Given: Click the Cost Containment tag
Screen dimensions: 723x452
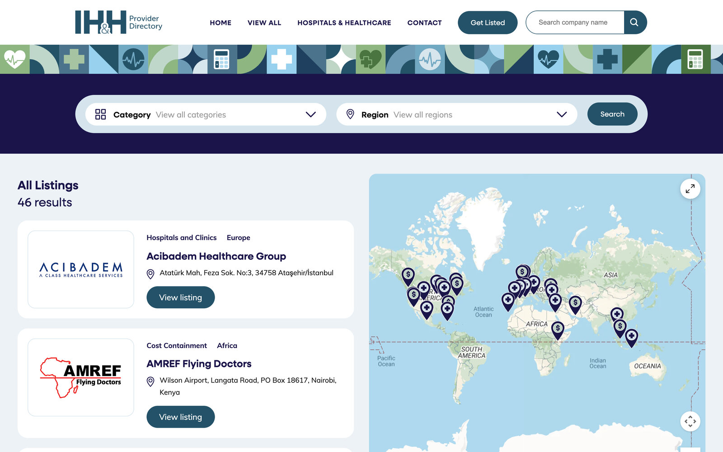Looking at the screenshot, I should 177,346.
